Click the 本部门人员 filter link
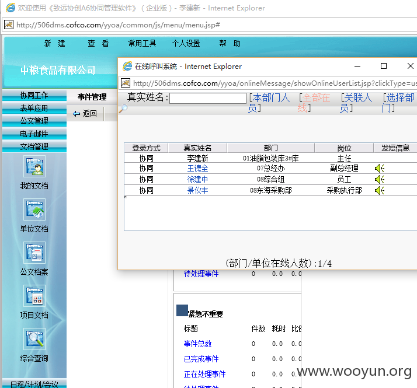Screen dimensions: 417x388 click(x=269, y=103)
